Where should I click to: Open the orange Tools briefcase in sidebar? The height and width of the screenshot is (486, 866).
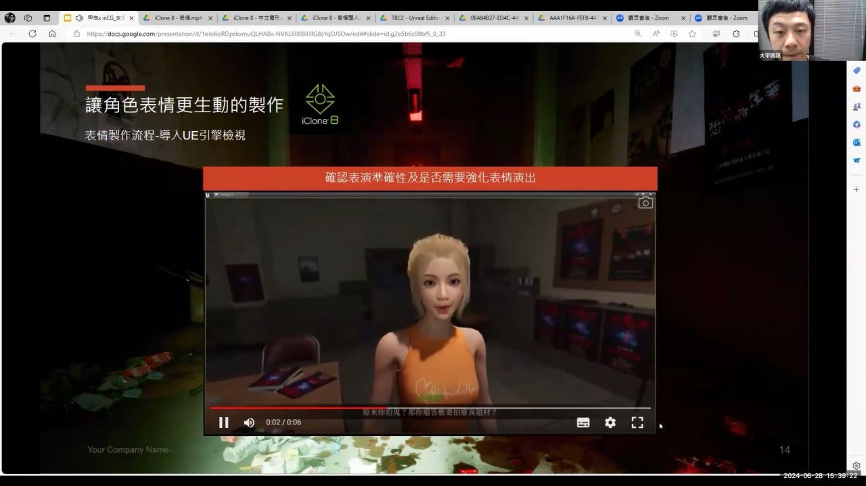(857, 89)
